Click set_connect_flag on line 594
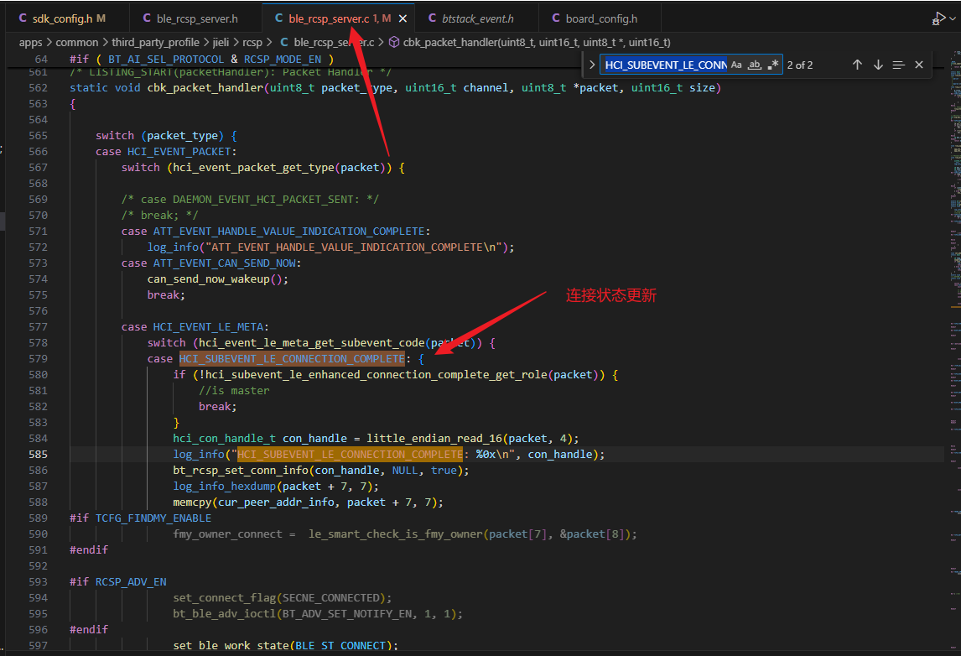This screenshot has height=656, width=961. (x=225, y=598)
